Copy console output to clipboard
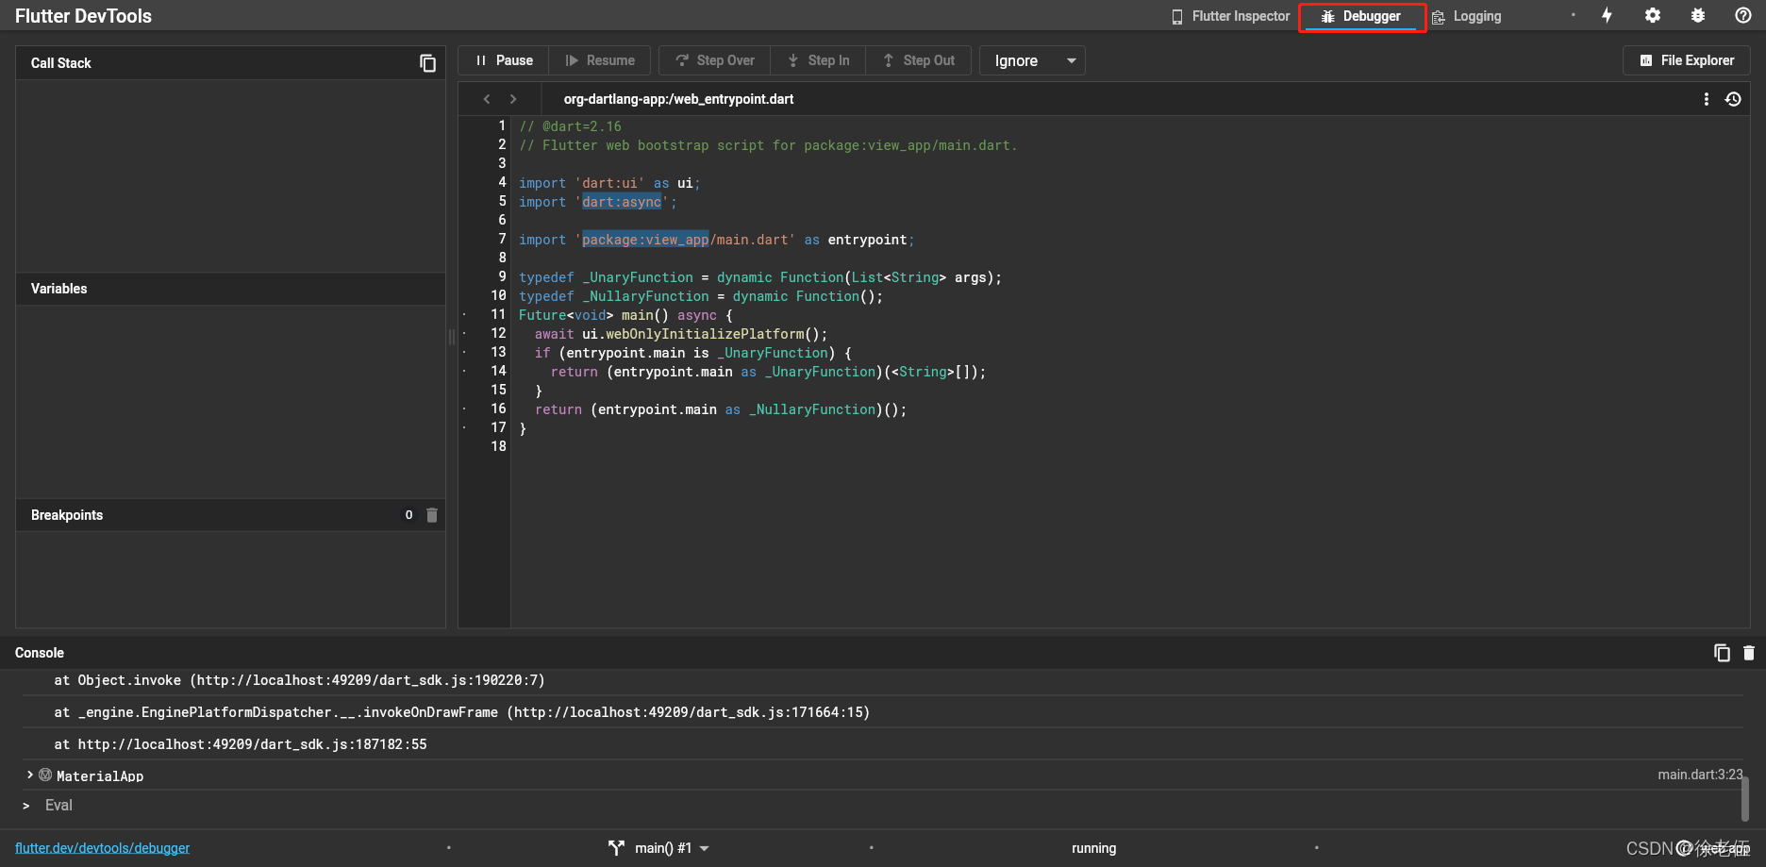The height and width of the screenshot is (867, 1766). [1722, 653]
